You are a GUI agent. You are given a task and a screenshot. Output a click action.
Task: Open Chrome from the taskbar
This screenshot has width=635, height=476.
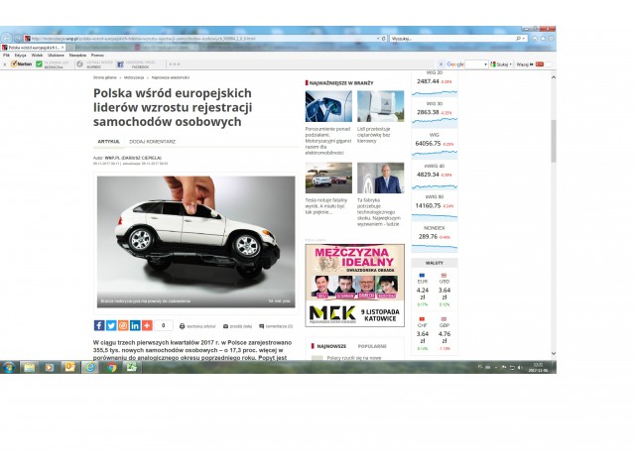tap(112, 366)
